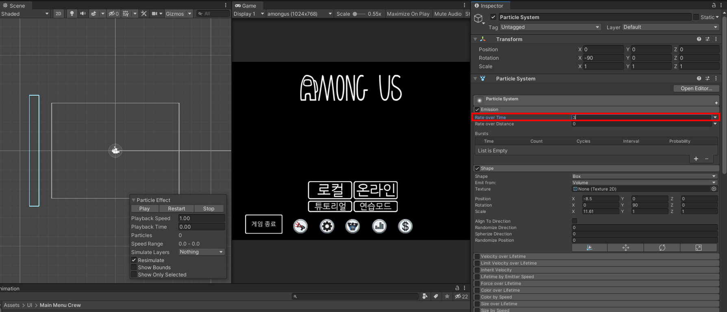Open the Shaded draw mode dropdown
This screenshot has width=727, height=312.
tap(25, 14)
